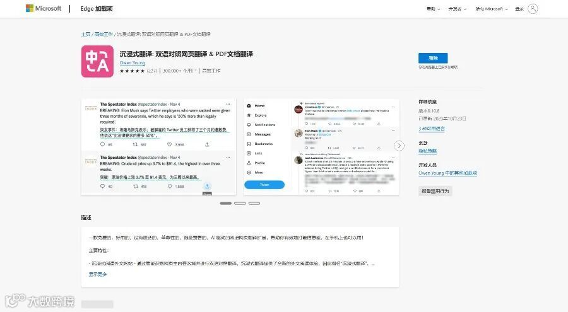
Task: Click the next screenshot arrow
Action: pos(399,146)
